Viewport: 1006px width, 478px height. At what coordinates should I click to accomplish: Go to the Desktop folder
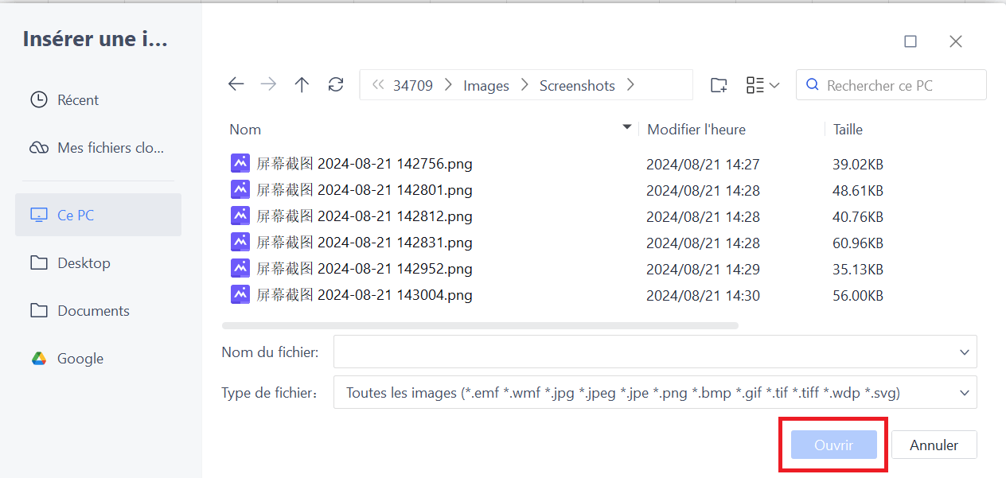point(84,263)
